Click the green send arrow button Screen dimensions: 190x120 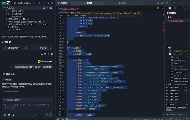pos(50,115)
